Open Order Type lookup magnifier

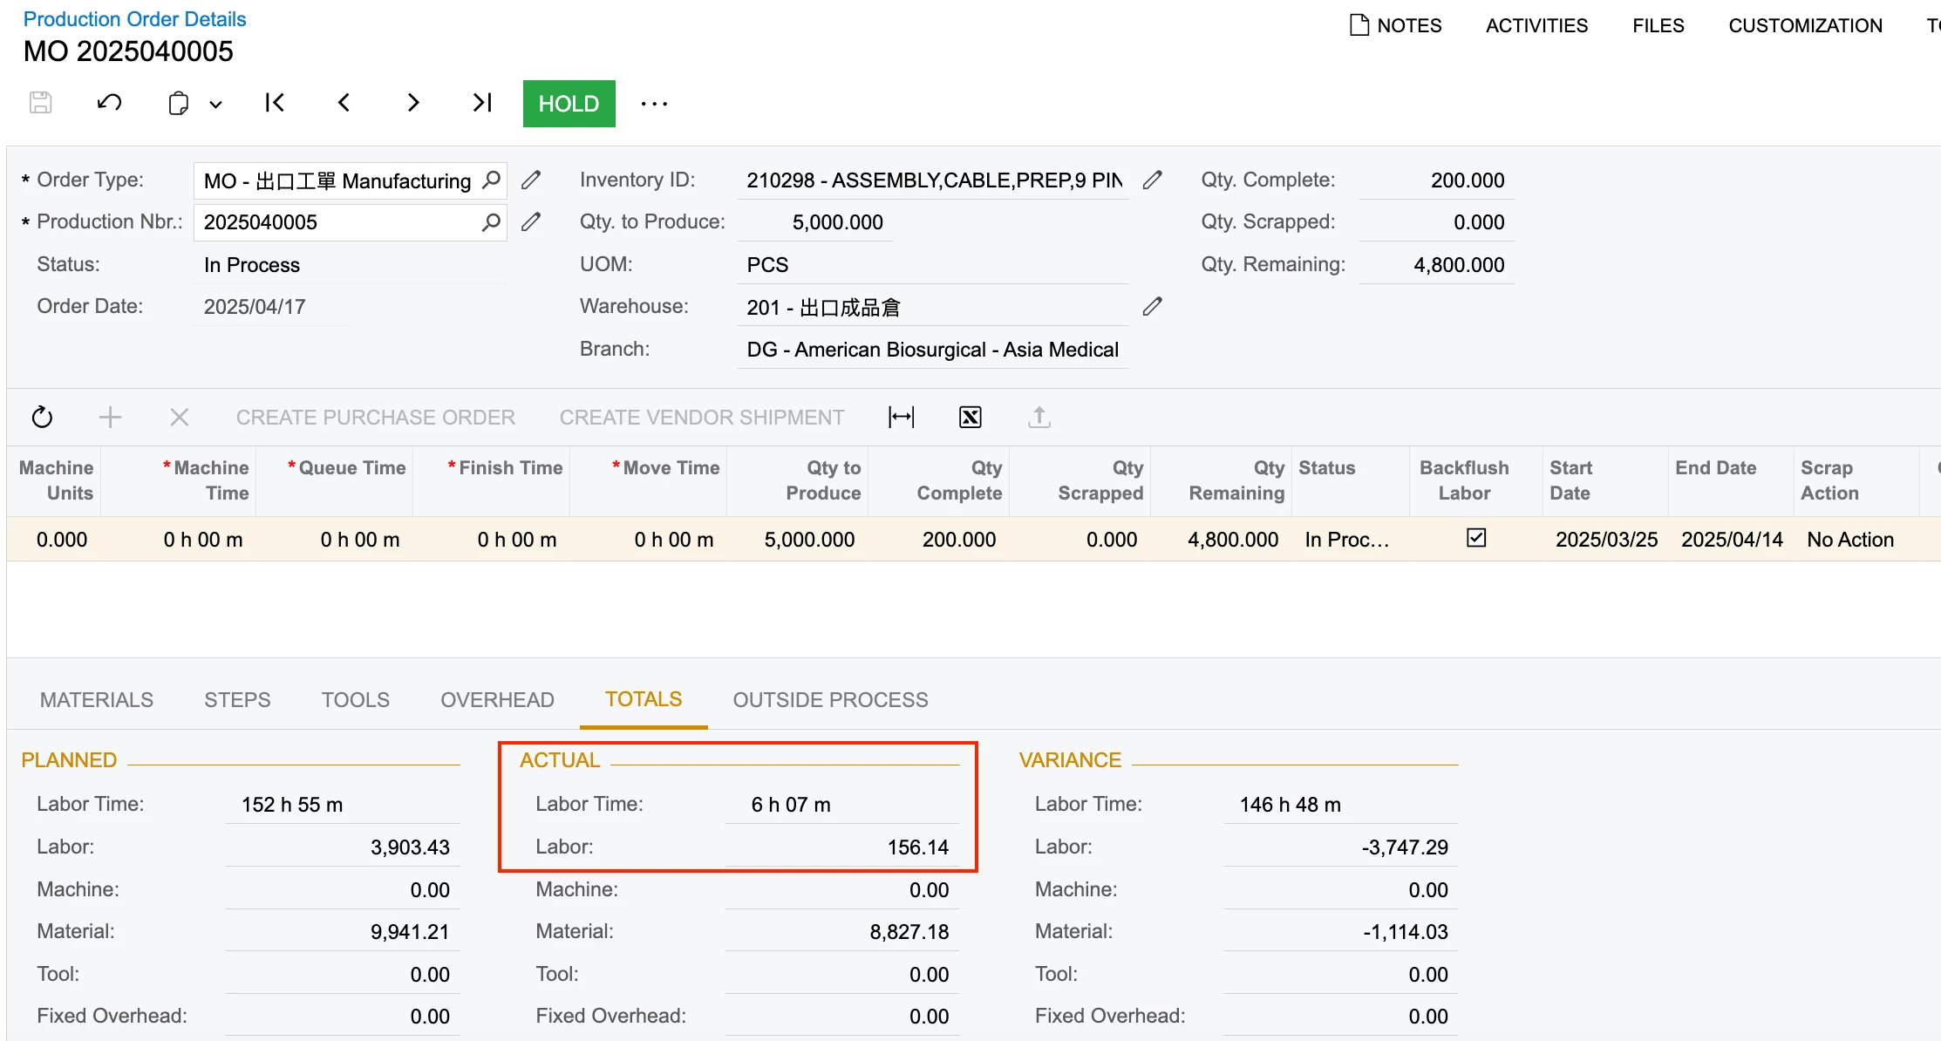coord(492,180)
